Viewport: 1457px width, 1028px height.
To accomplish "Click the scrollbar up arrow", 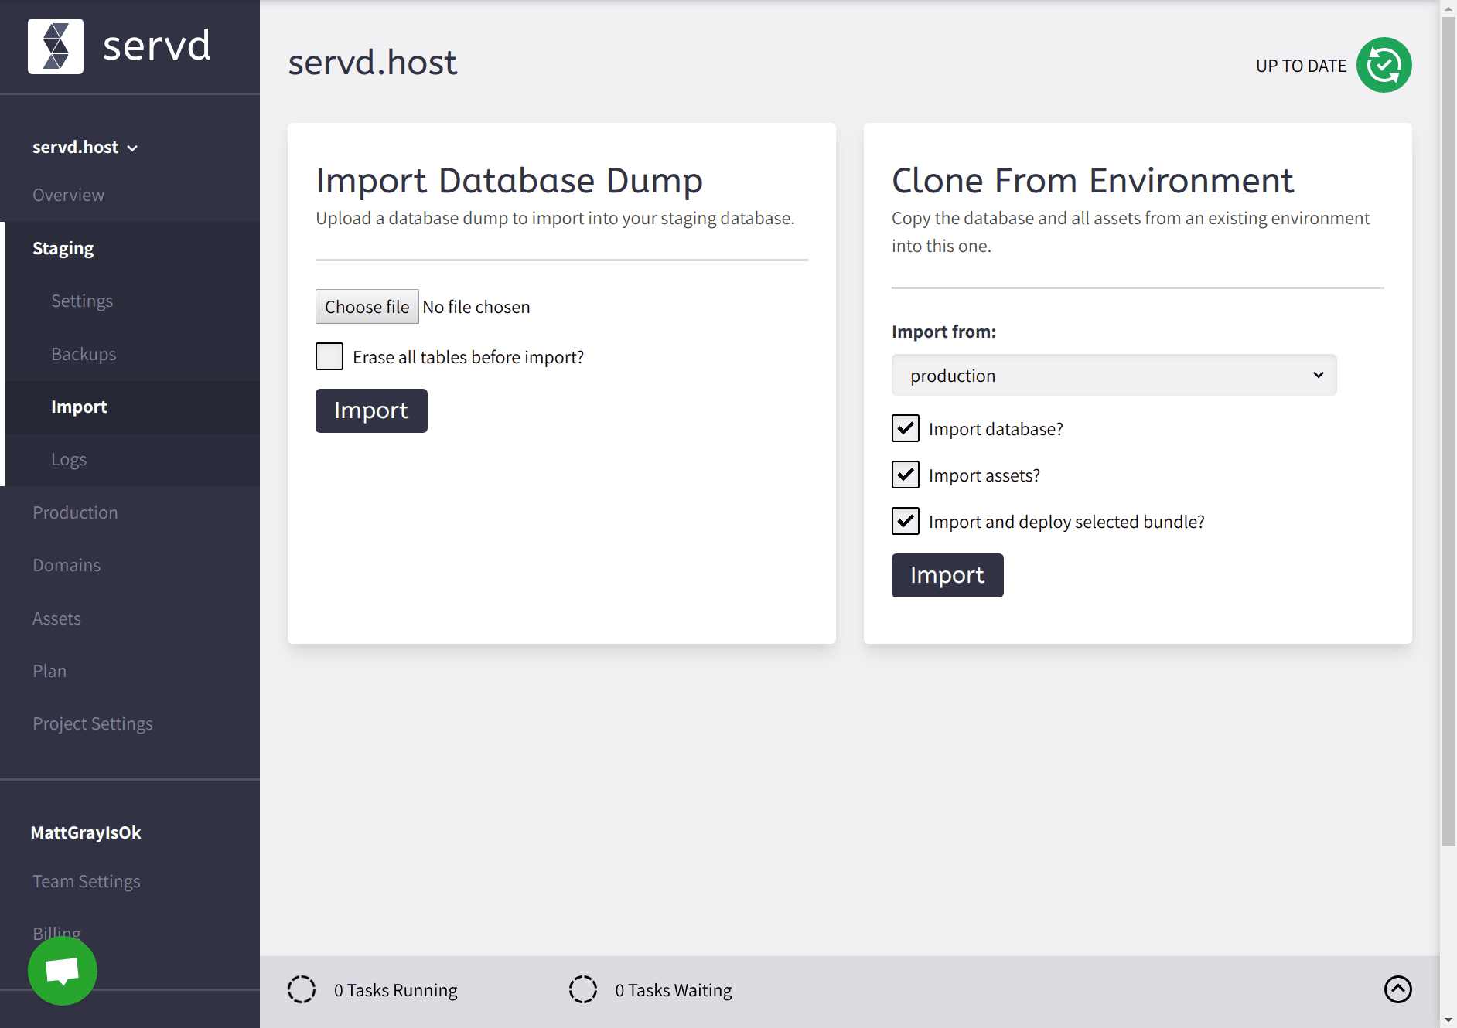I will point(1448,9).
